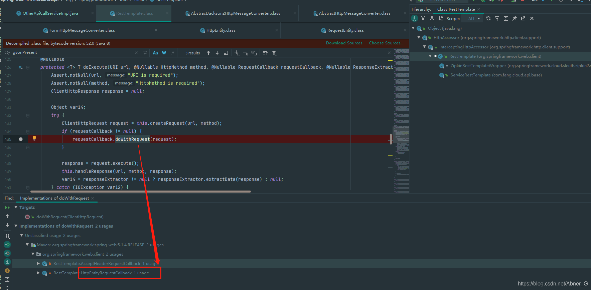Toggle Regex option in the find bar
This screenshot has width=591, height=290.
(173, 53)
